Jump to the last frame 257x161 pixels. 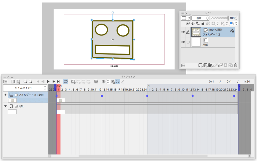pyautogui.click(x=58, y=82)
